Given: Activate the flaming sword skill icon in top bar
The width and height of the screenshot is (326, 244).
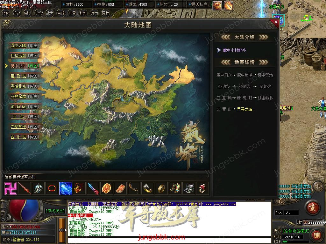Looking at the screenshot, I should [229, 6].
